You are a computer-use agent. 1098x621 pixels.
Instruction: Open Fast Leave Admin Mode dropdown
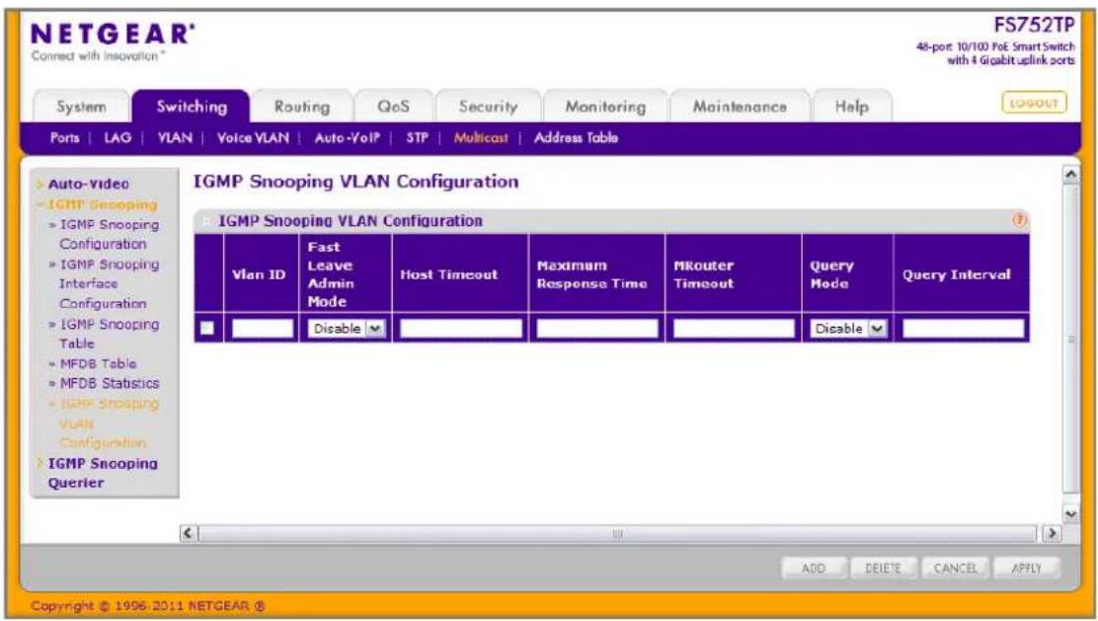click(347, 329)
